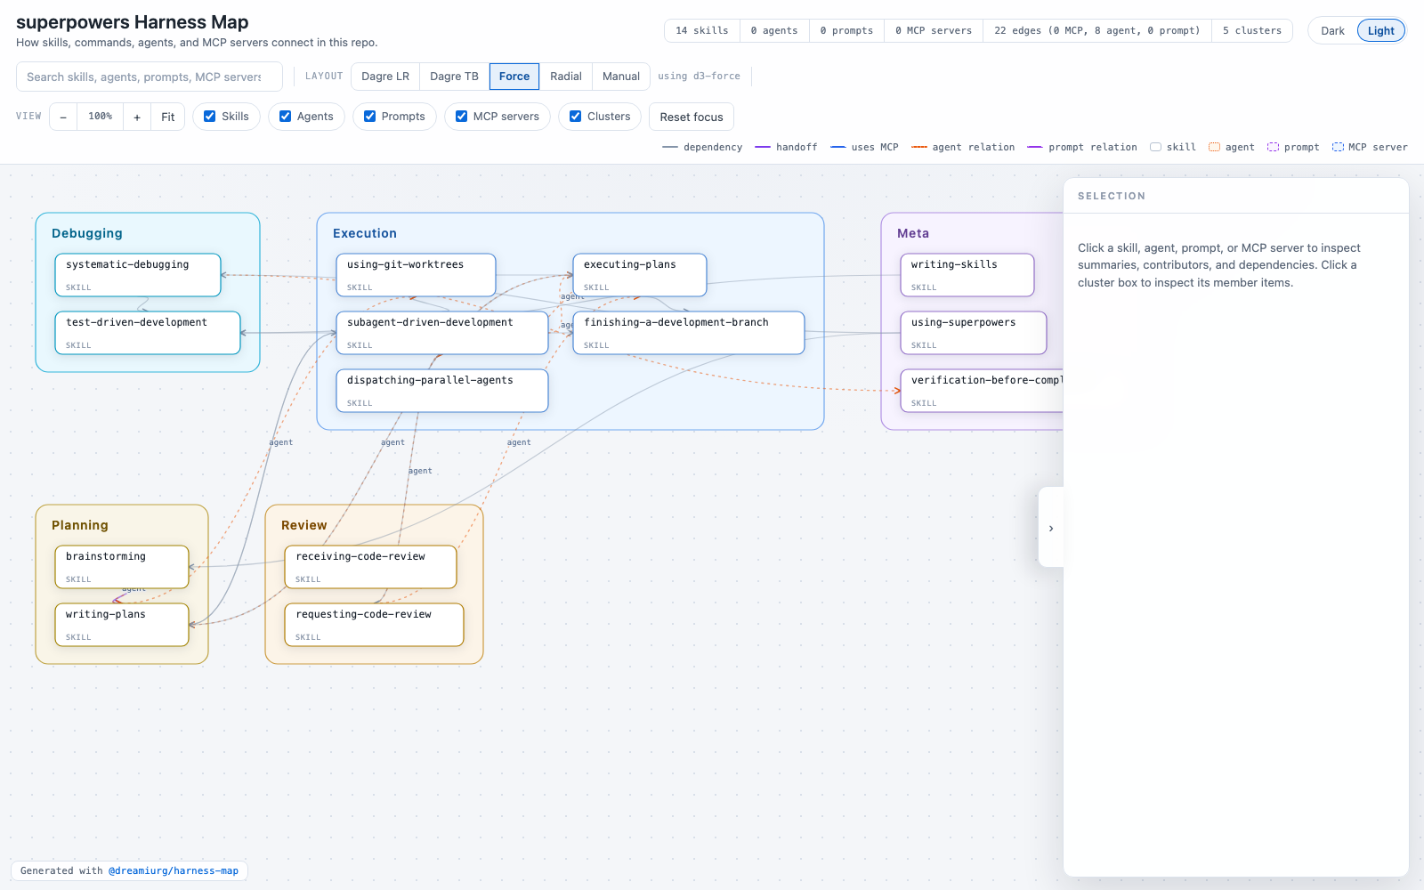Zoom in with the plus button
The height and width of the screenshot is (890, 1424).
click(x=137, y=117)
